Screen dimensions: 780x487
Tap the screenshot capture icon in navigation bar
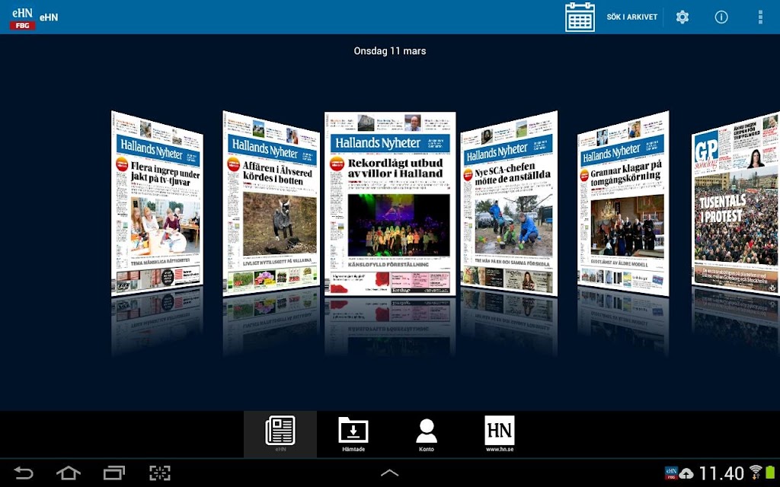point(160,473)
